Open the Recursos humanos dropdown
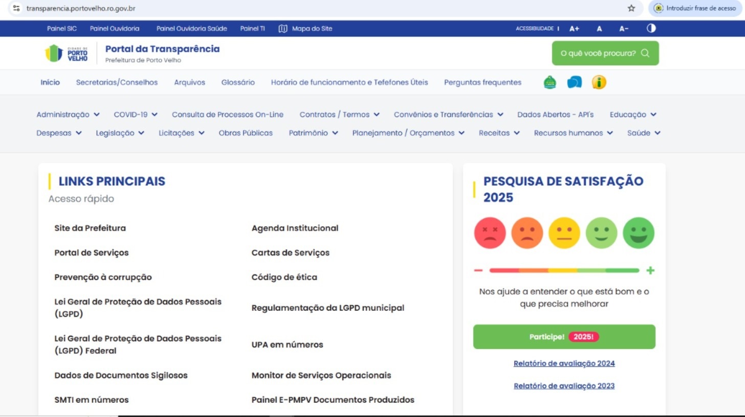This screenshot has width=745, height=417. point(573,133)
